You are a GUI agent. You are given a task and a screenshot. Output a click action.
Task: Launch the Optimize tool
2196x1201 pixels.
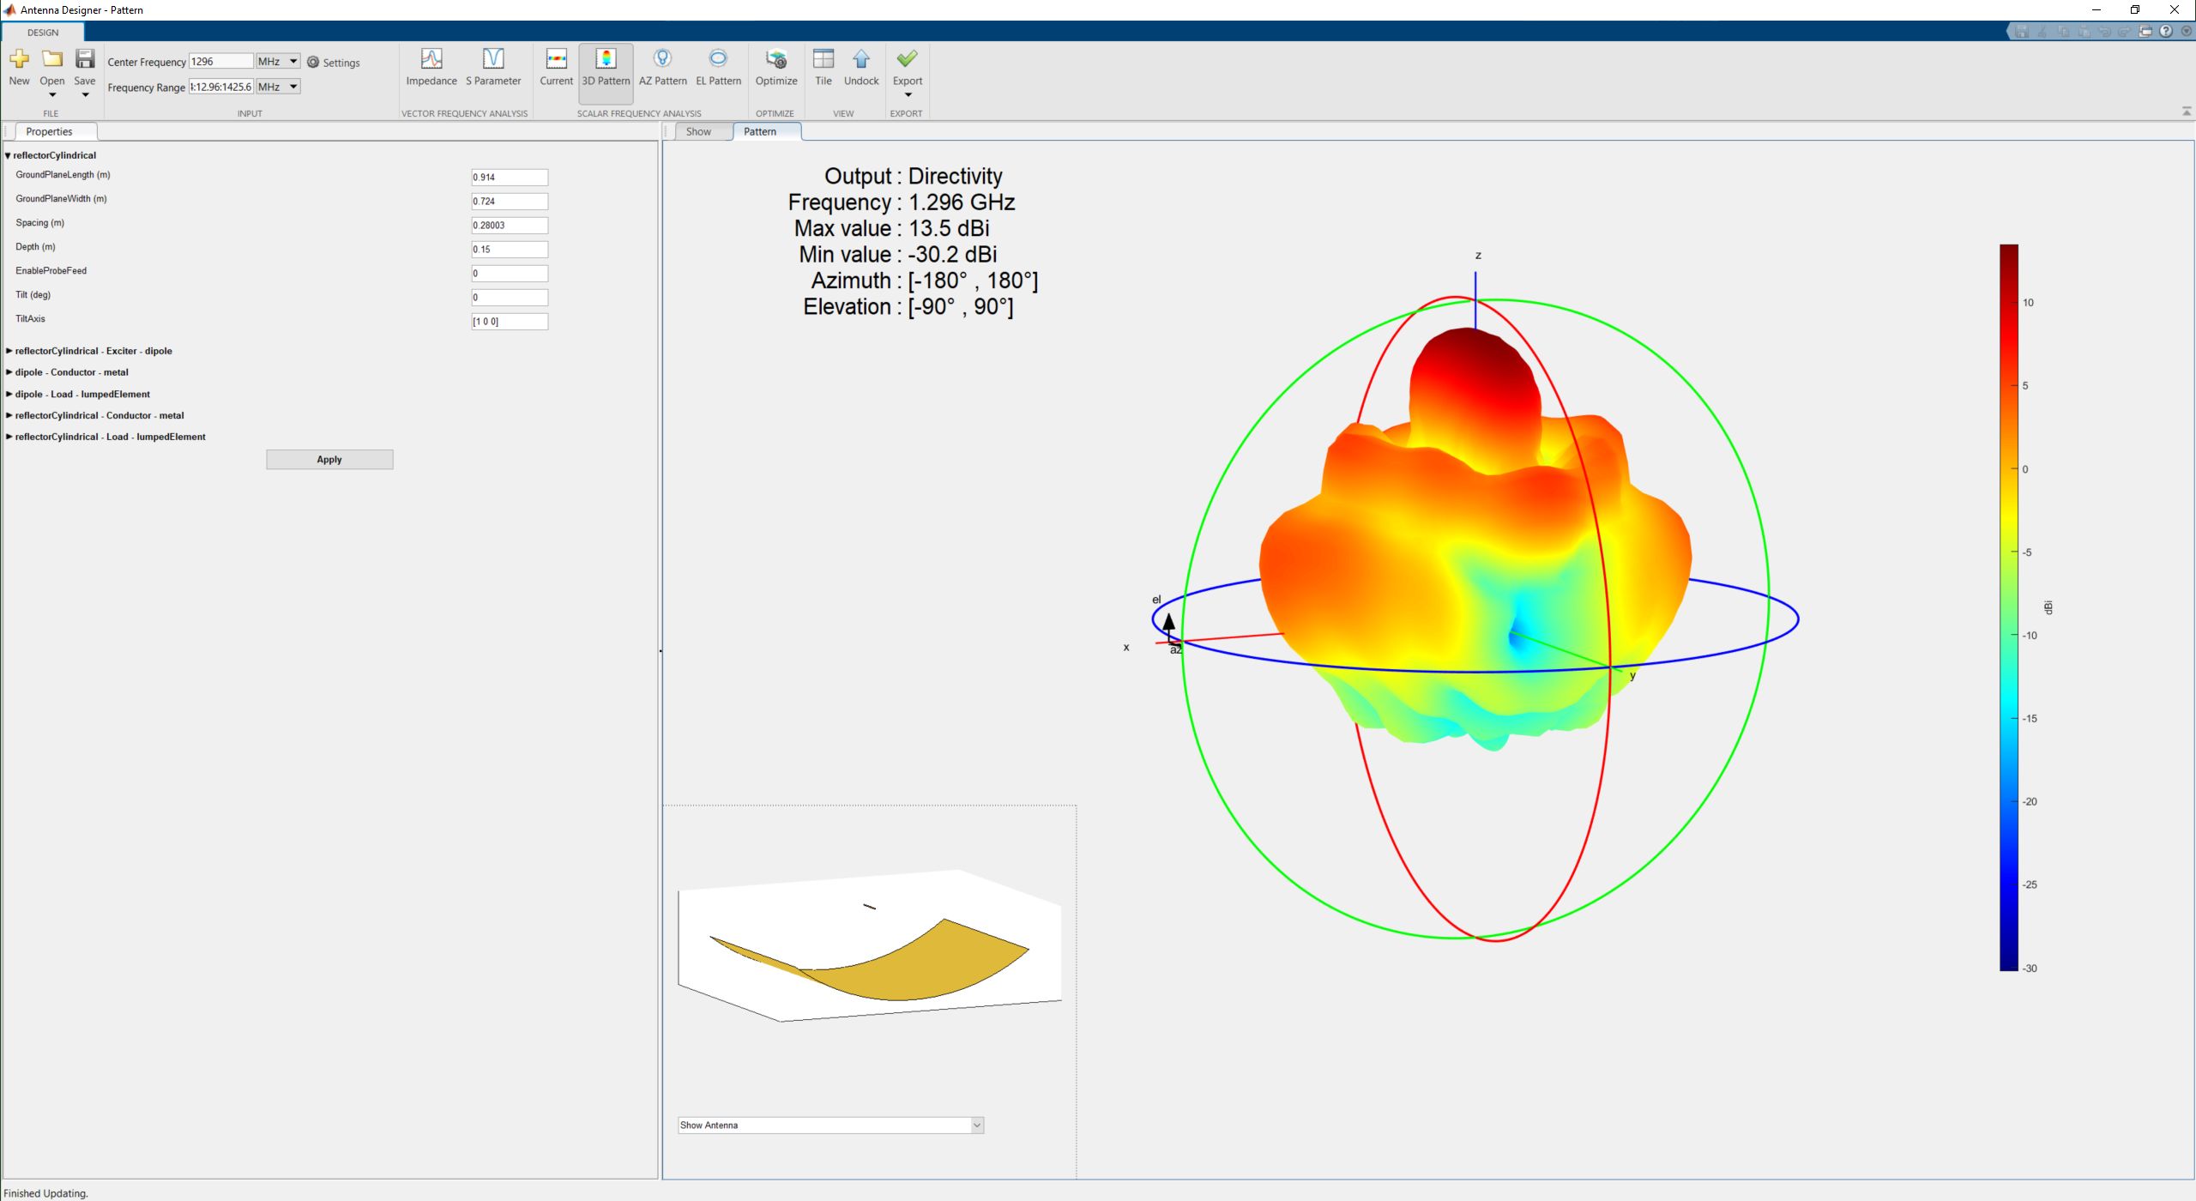point(775,68)
